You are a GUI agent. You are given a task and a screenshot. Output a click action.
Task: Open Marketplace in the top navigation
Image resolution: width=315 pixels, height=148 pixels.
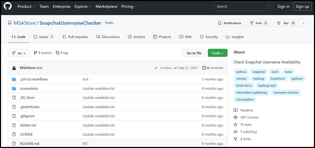(106, 6)
